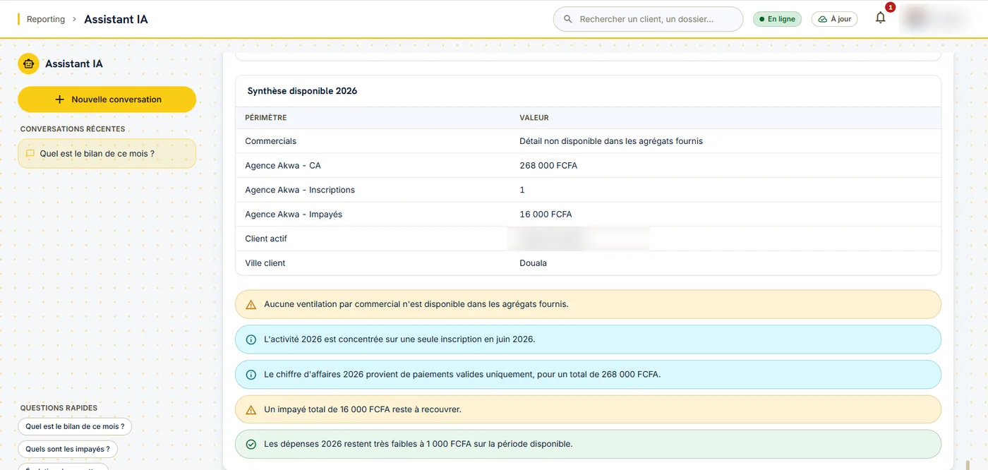
Task: Select the Commerciaux row label
Action: [x=271, y=141]
